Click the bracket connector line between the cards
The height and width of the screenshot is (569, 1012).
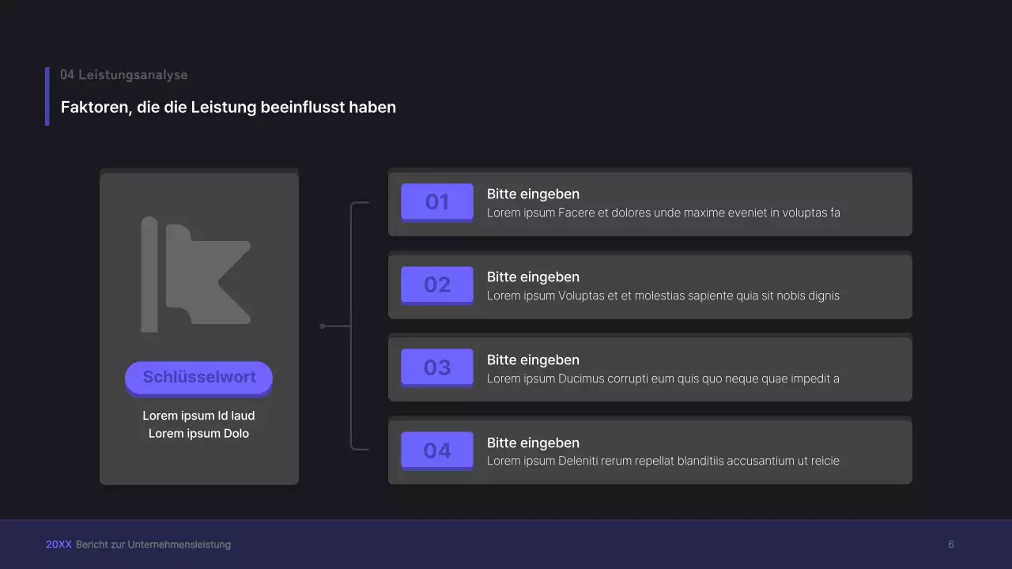point(350,326)
